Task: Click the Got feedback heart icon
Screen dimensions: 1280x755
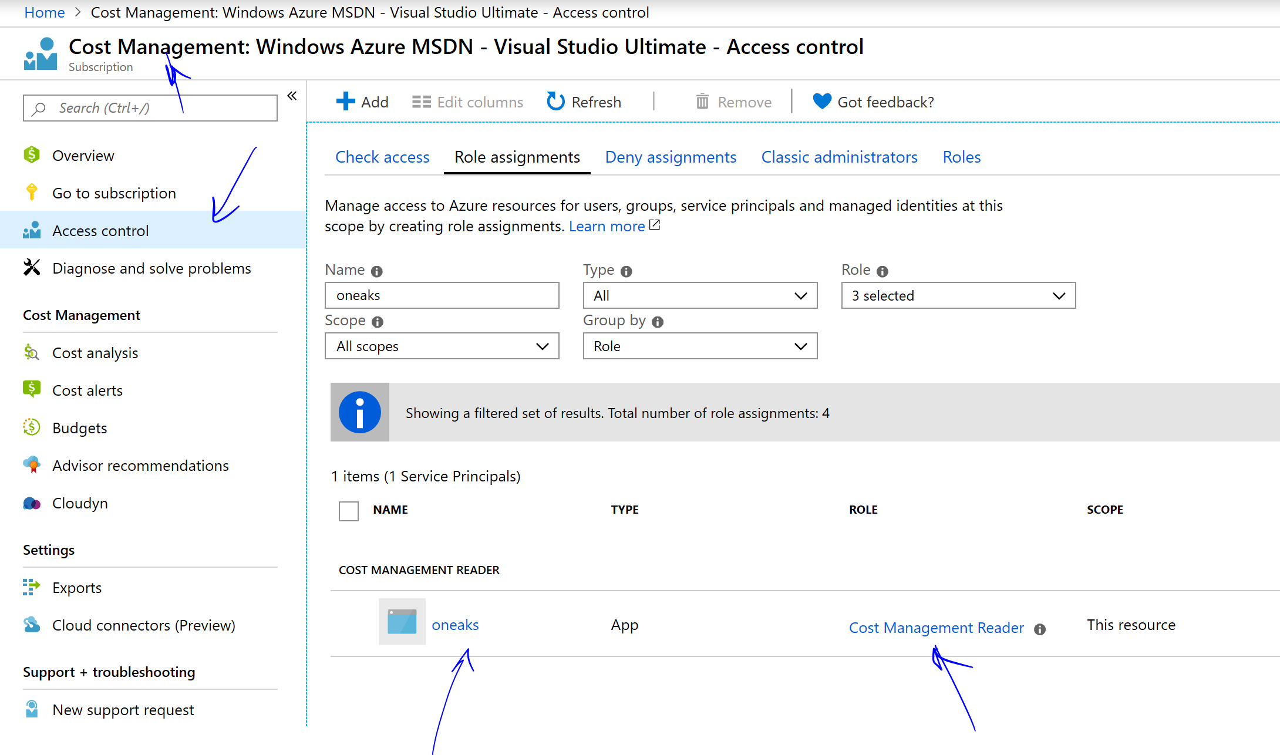Action: (x=821, y=102)
